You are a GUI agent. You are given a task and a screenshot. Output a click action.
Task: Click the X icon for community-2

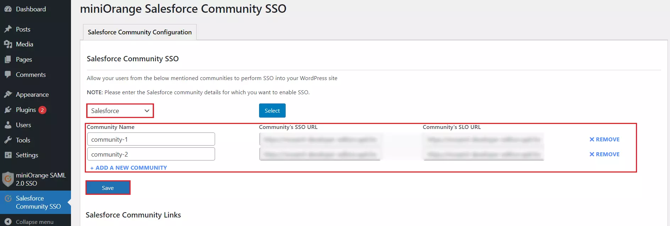(x=592, y=154)
